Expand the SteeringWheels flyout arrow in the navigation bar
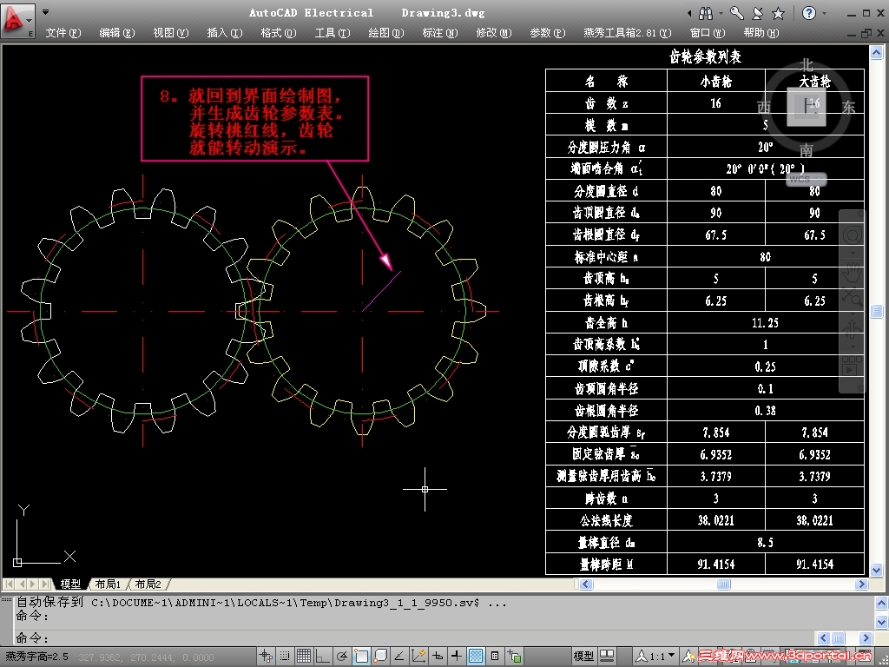This screenshot has width=889, height=667. 853,252
